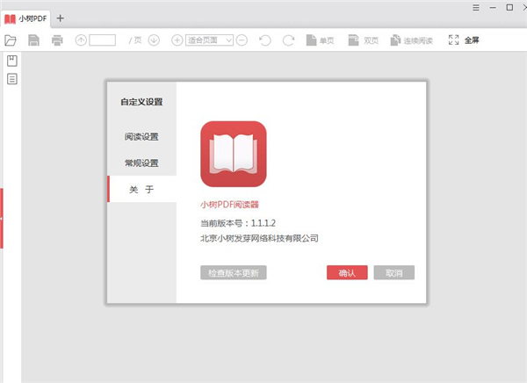Enter fullscreen mode 全屏

(464, 40)
